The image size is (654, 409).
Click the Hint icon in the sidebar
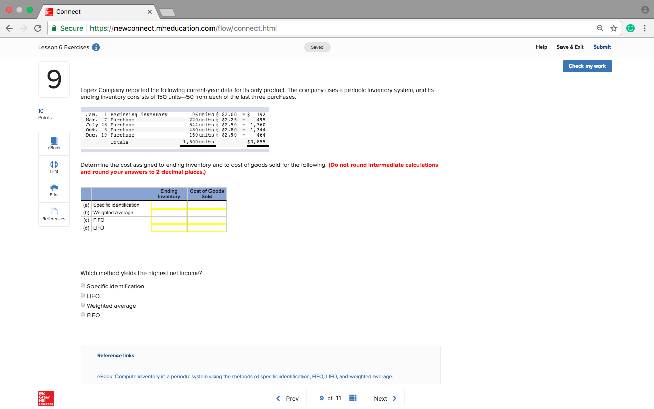pyautogui.click(x=54, y=167)
